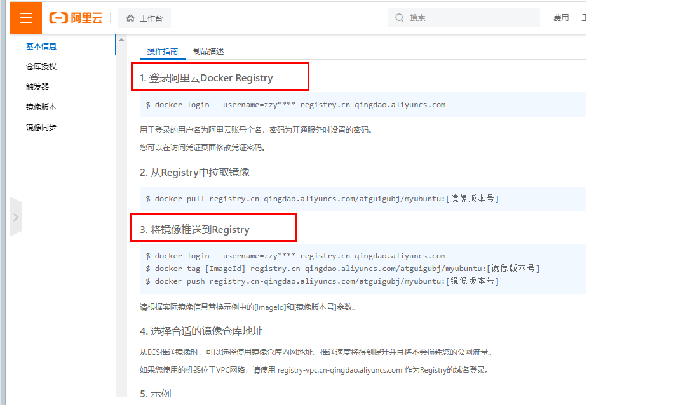Click the scrollbar up arrow

(x=121, y=39)
